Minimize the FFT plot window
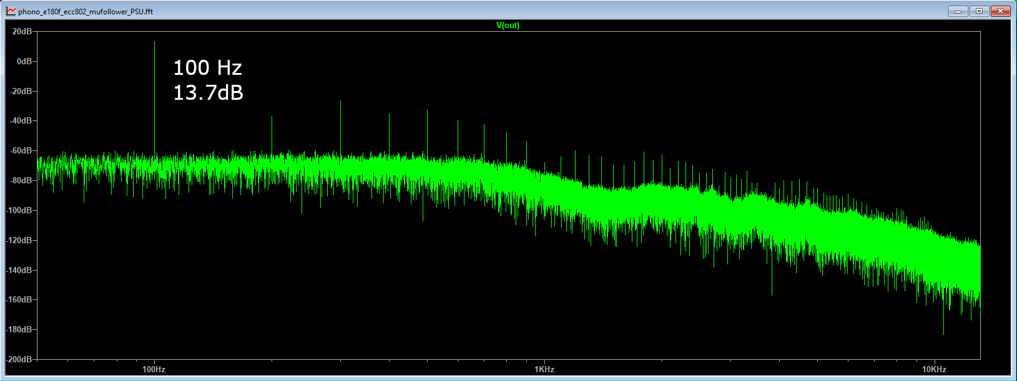The image size is (1017, 381). pos(958,11)
